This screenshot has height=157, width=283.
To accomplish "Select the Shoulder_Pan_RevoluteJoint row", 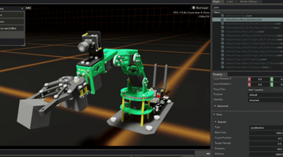I will 248,23.
